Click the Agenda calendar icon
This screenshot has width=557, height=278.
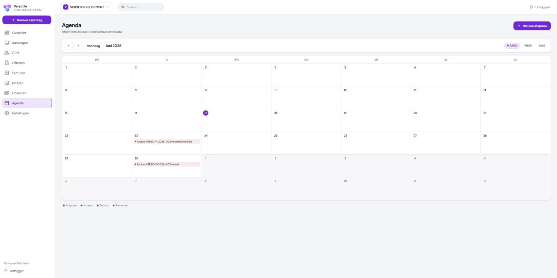pos(7,103)
